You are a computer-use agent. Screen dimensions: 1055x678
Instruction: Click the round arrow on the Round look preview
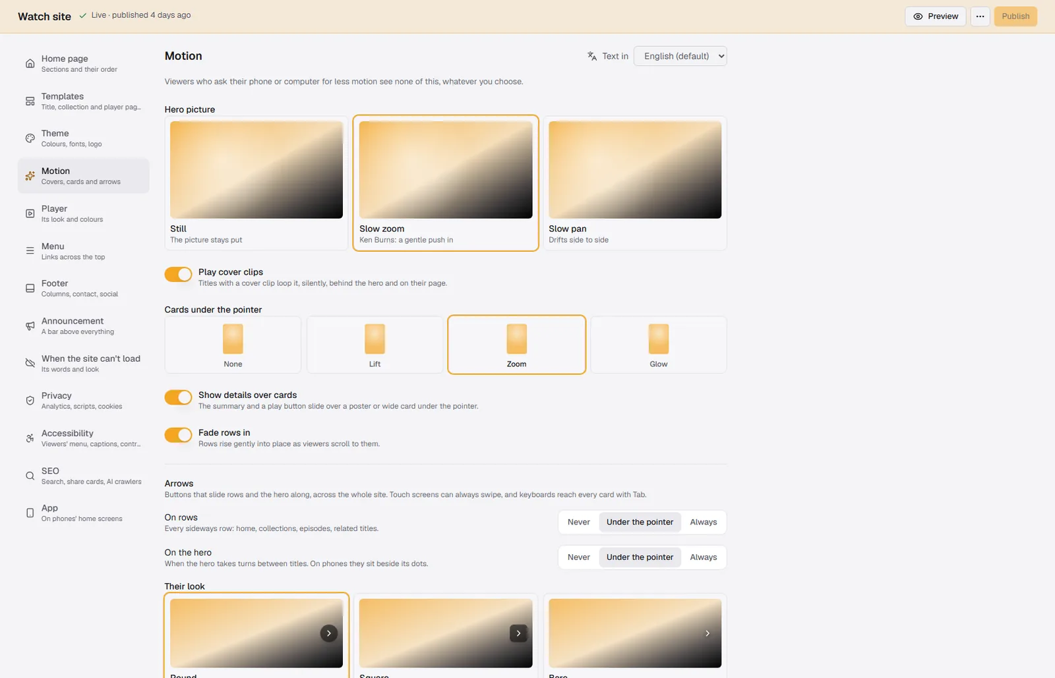click(x=329, y=633)
